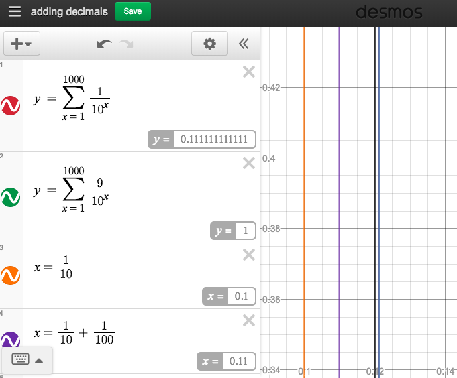Open graph settings gear
Image resolution: width=457 pixels, height=378 pixels.
pyautogui.click(x=209, y=44)
